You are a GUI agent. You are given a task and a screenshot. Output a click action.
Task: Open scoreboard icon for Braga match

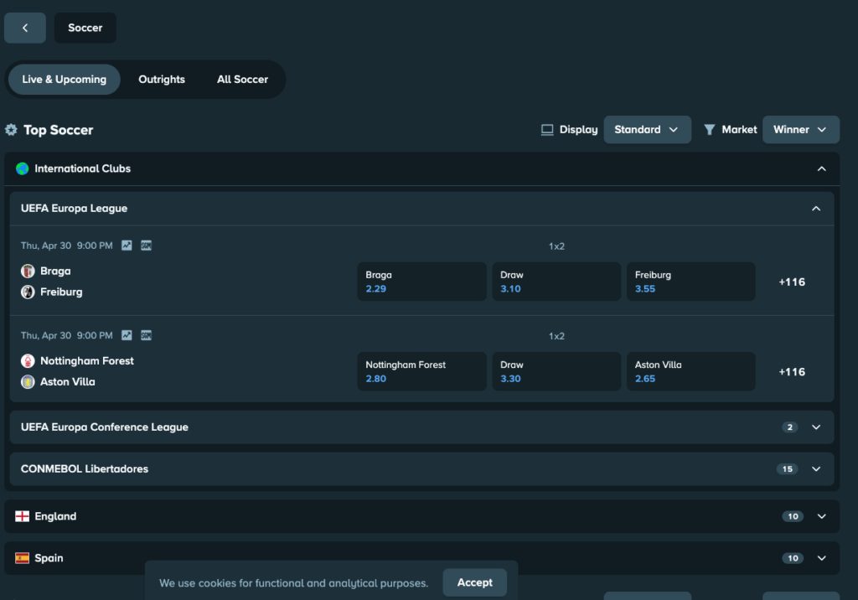pos(146,246)
